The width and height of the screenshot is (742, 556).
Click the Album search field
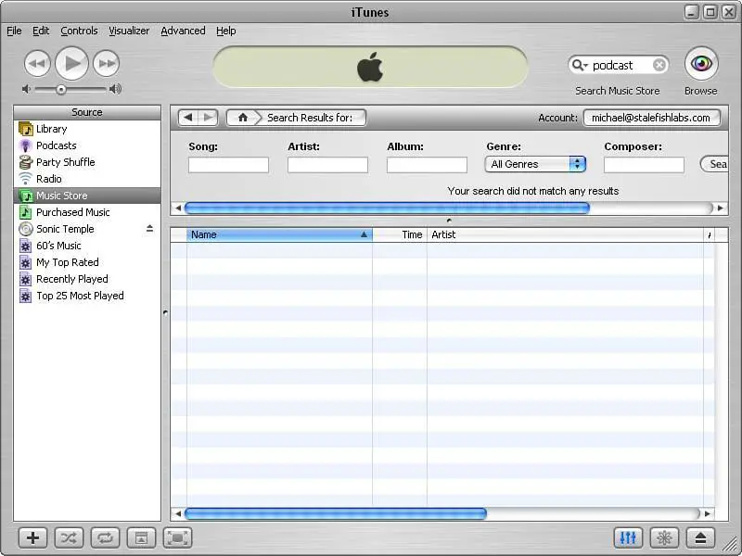tap(427, 165)
